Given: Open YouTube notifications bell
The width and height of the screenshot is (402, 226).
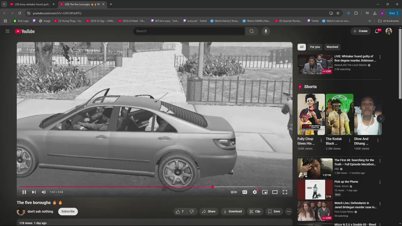Looking at the screenshot, I should tap(377, 31).
